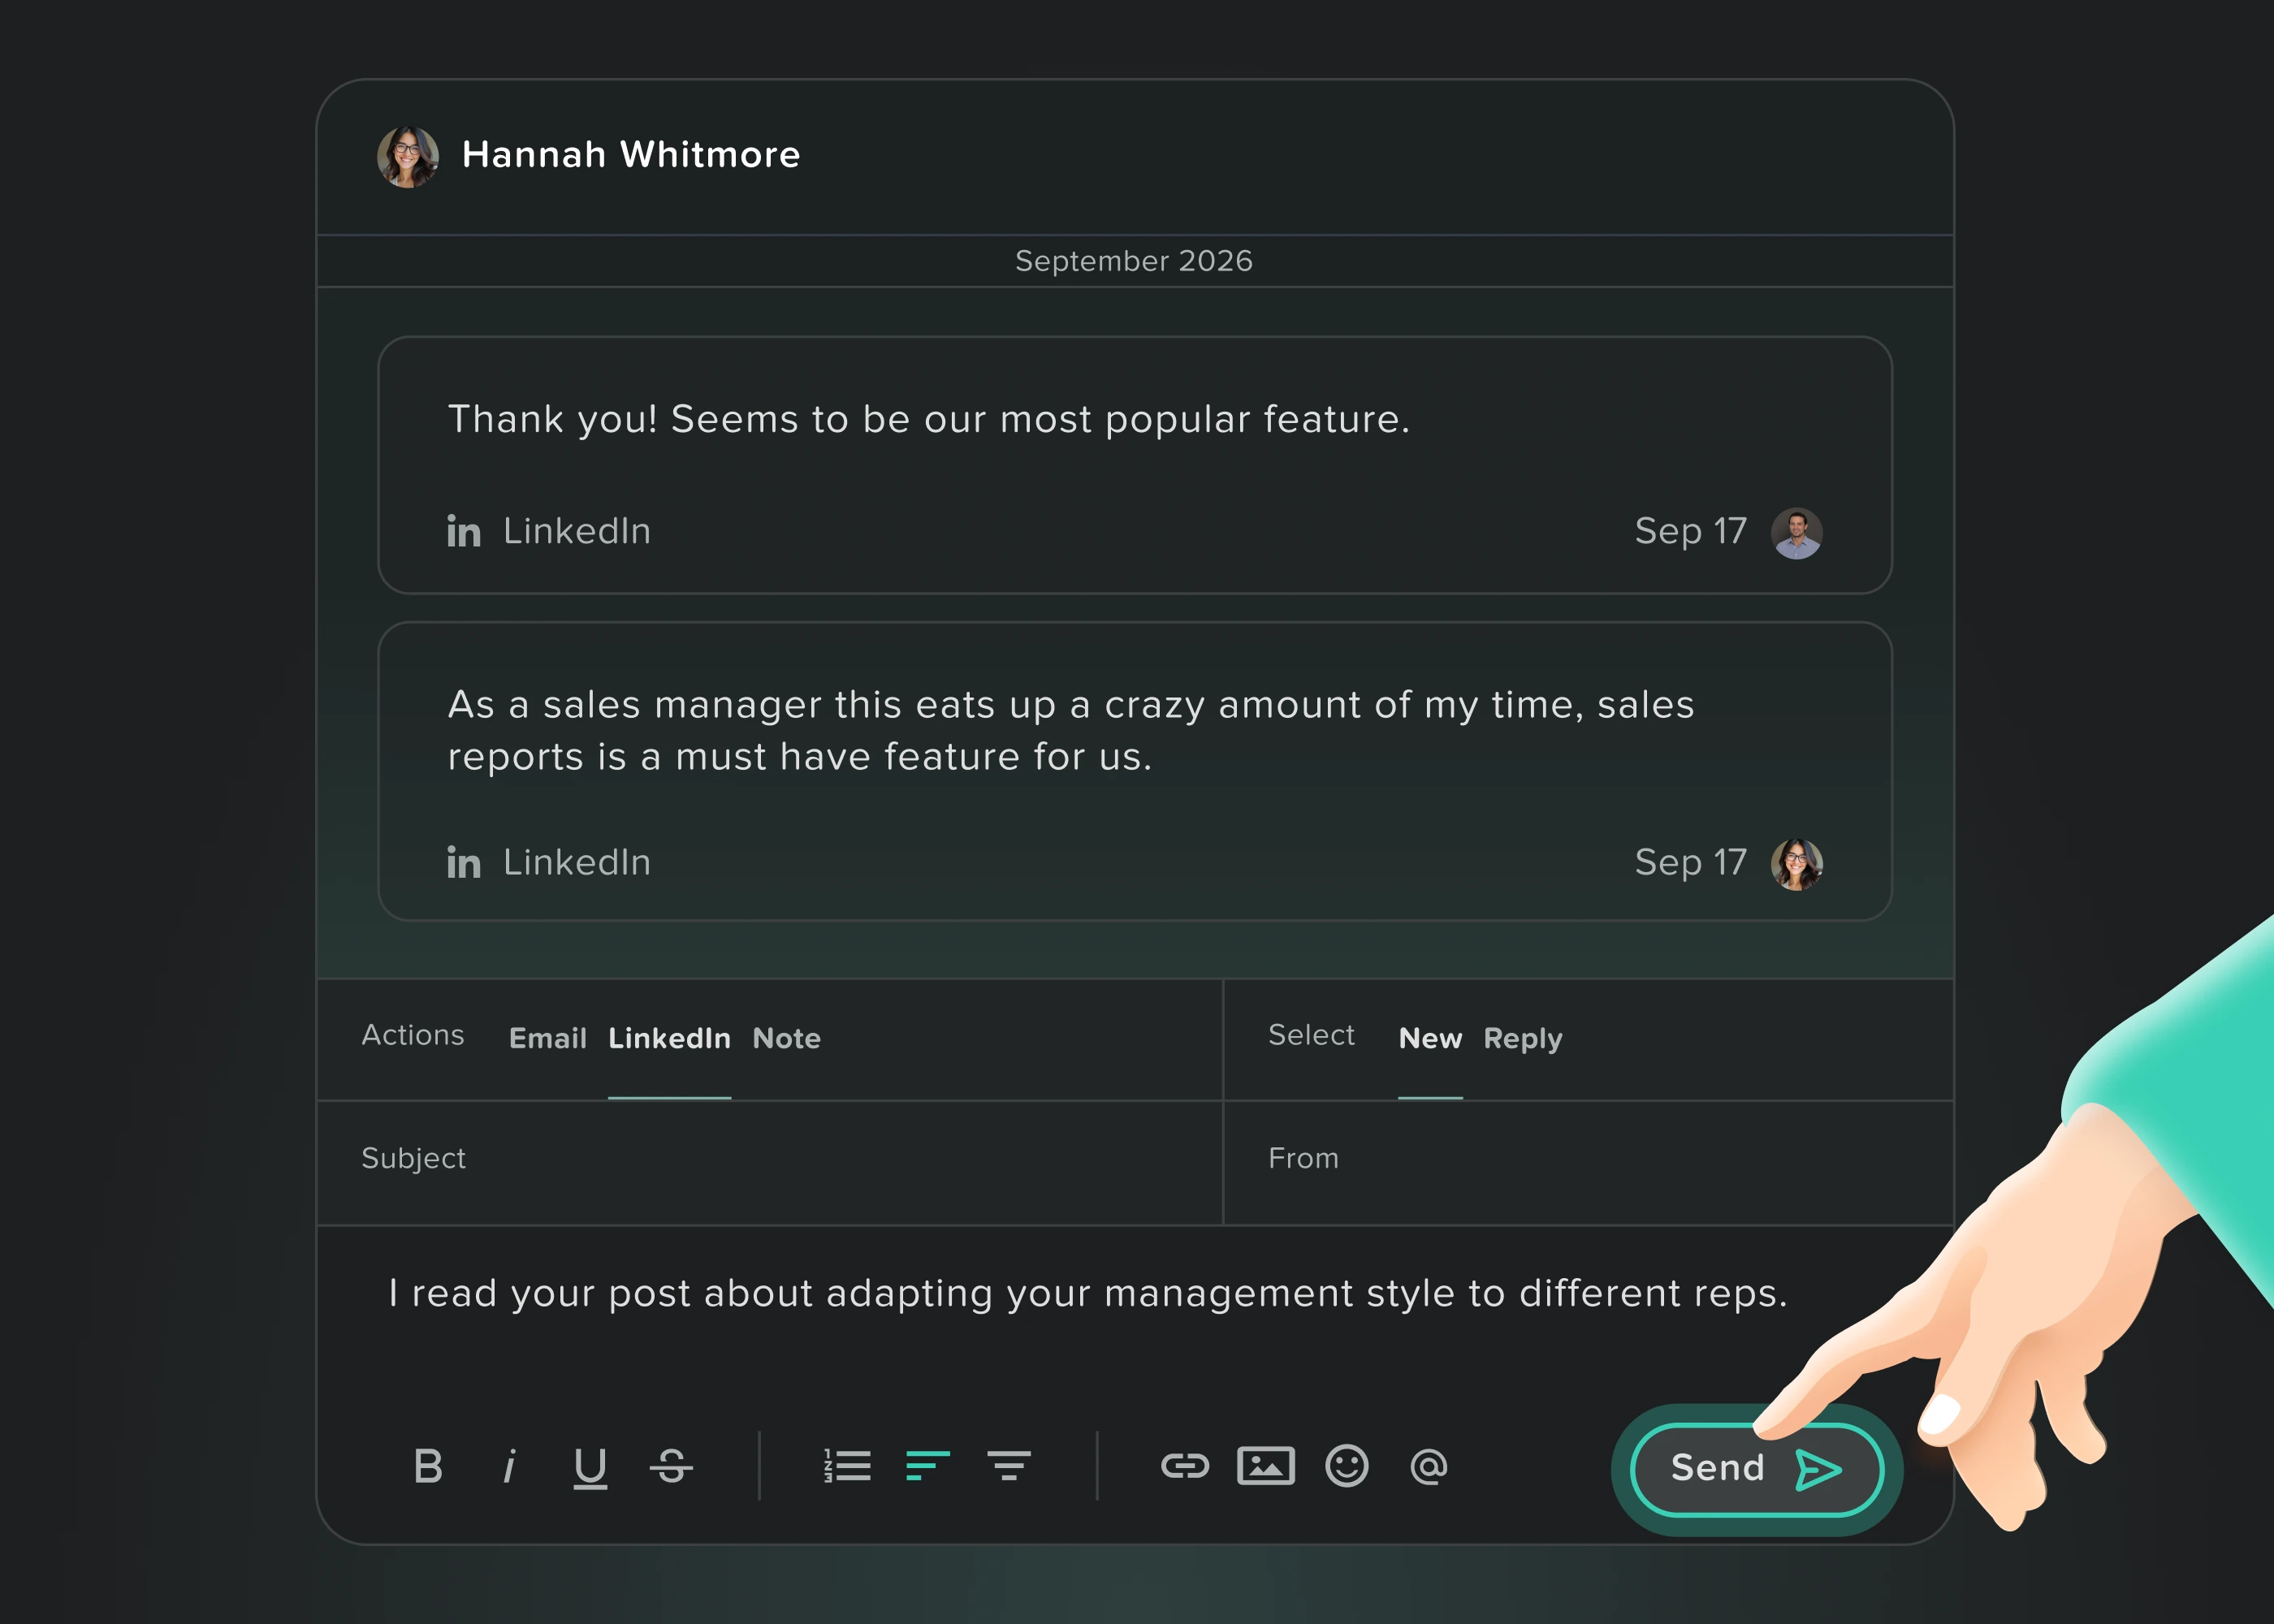Screen dimensions: 2274x1624
Task: Click the Sep 17 date on the sales manager message
Action: coord(1690,862)
